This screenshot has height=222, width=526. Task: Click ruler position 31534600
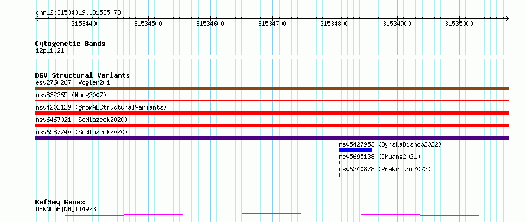click(x=210, y=24)
